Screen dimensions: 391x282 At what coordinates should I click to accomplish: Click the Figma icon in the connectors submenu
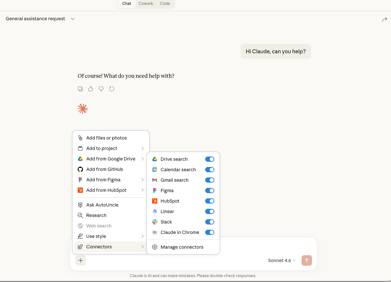[154, 191]
